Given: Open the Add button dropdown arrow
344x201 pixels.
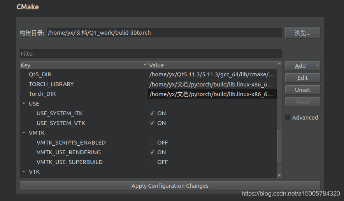Looking at the screenshot, I should tap(317, 65).
